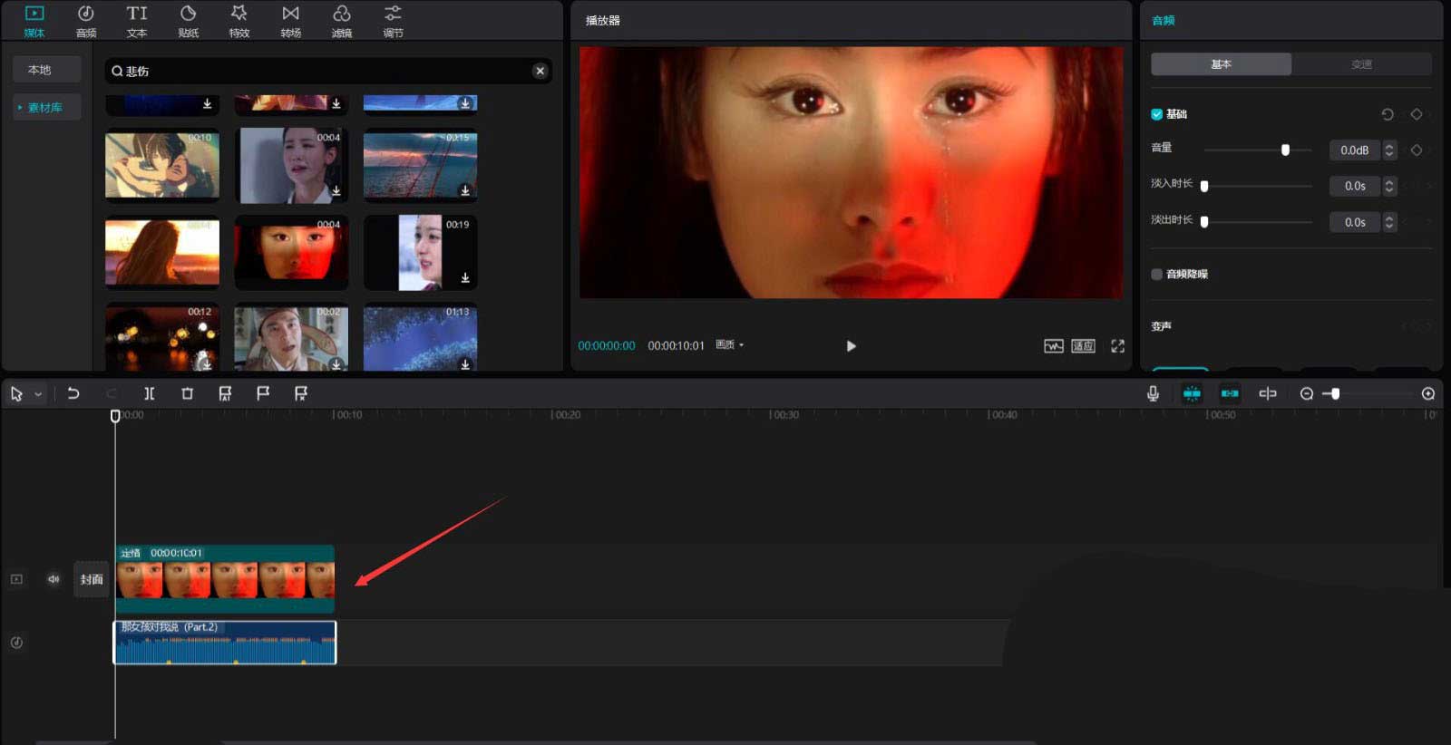The width and height of the screenshot is (1451, 745).
Task: Add a volume keyframe diamond
Action: click(x=1417, y=150)
